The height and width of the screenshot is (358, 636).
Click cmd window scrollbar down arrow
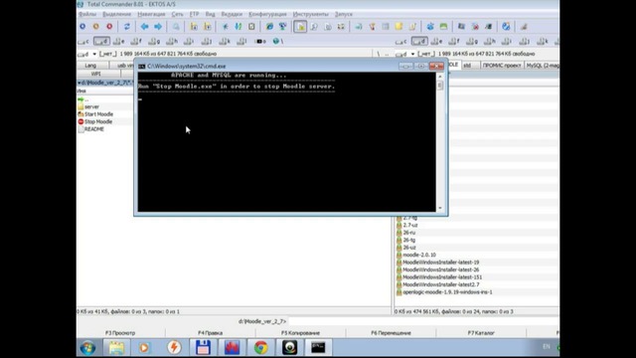(x=440, y=208)
